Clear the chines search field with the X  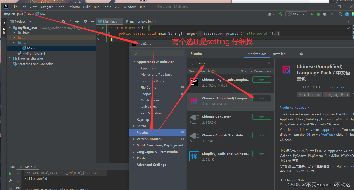tap(269, 63)
